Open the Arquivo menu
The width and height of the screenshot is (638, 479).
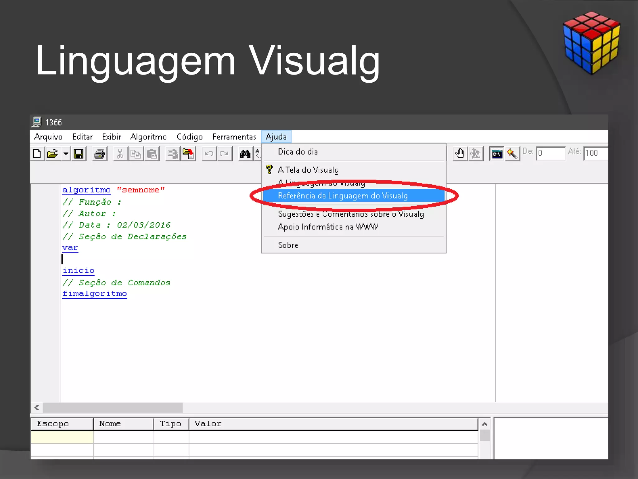[48, 137]
